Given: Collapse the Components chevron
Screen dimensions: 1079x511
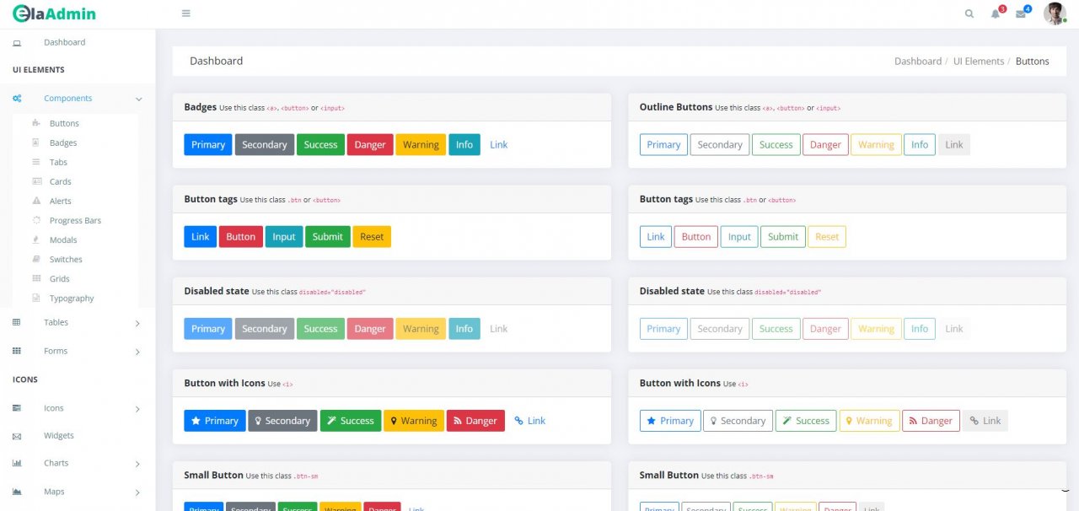Looking at the screenshot, I should click(139, 100).
